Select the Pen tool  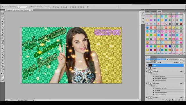pos(3,52)
